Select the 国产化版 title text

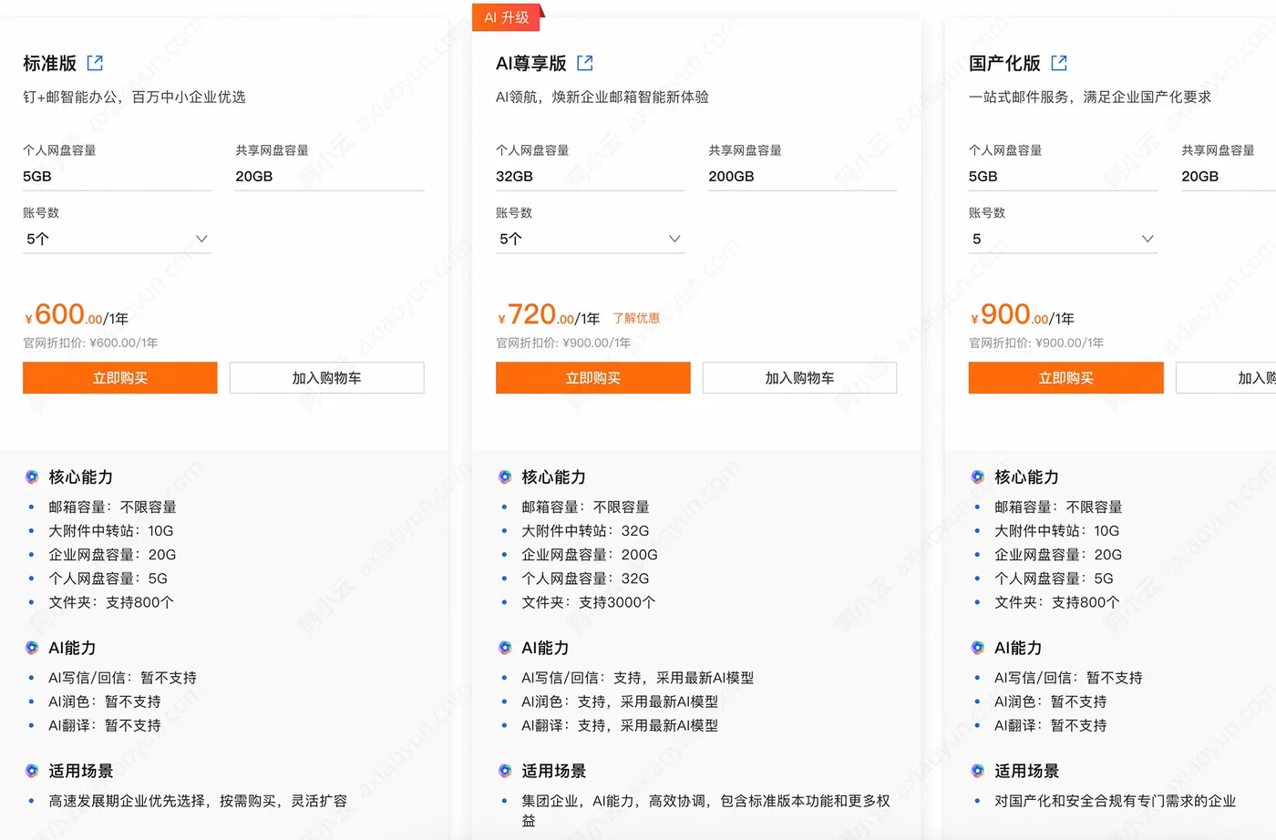pos(1004,63)
